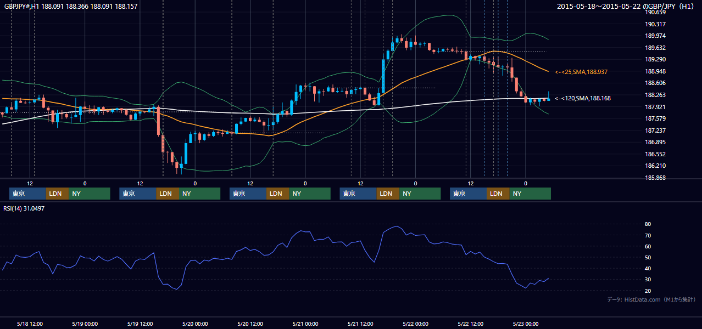Click the NY session block for 5/18

[90, 194]
